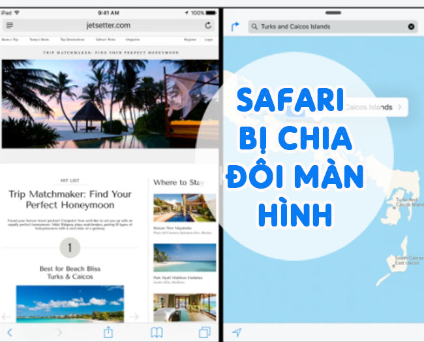Open Safari bookmarks book icon
424x342 pixels.
157,332
